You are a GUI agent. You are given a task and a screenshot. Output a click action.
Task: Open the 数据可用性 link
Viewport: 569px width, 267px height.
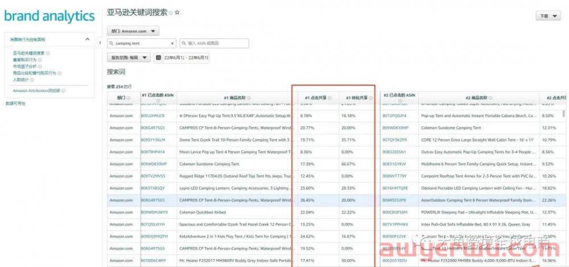point(15,103)
